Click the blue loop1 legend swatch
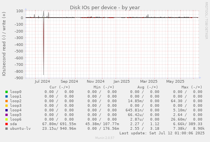Viewport: 210px width, 142px height. tap(7, 96)
